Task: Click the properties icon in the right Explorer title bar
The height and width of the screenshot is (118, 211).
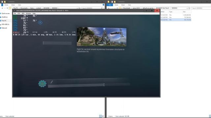Action: [112, 2]
